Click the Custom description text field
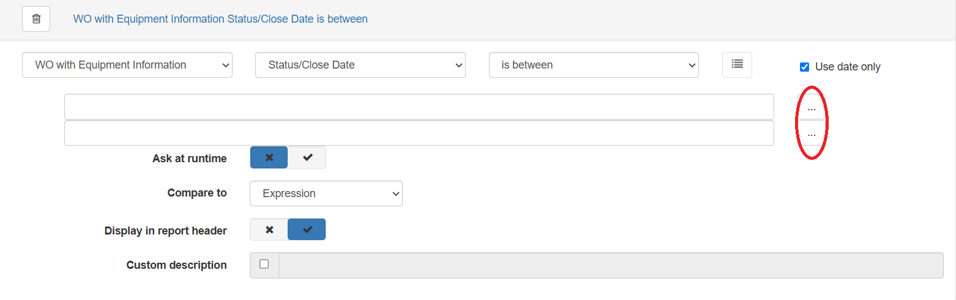 [x=611, y=265]
